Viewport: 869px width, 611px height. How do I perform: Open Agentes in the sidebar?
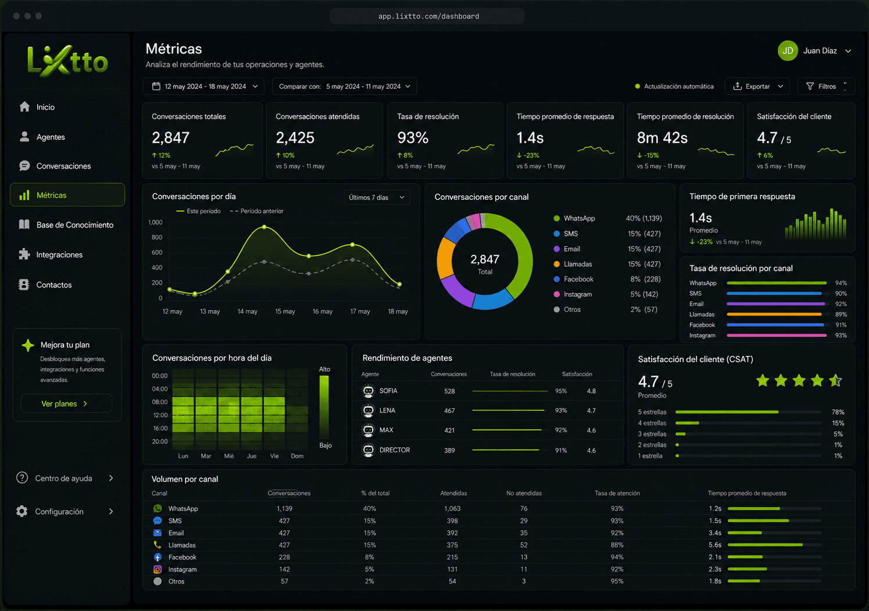67,136
